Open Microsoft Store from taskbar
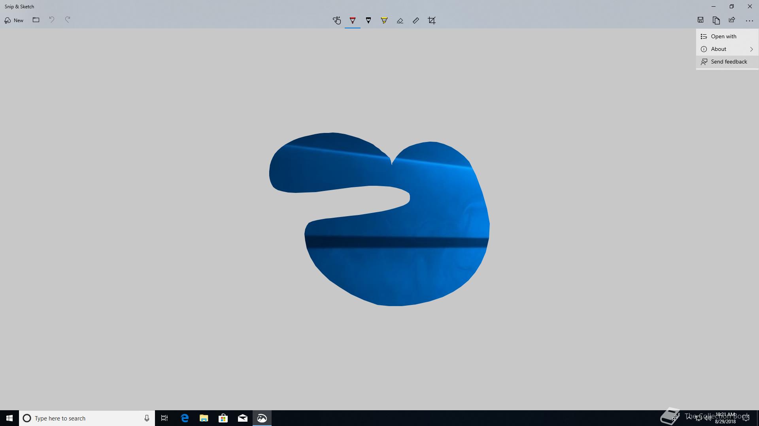The width and height of the screenshot is (759, 426). (x=223, y=418)
